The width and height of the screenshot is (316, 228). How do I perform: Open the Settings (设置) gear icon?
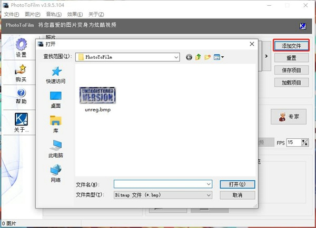pyautogui.click(x=21, y=45)
